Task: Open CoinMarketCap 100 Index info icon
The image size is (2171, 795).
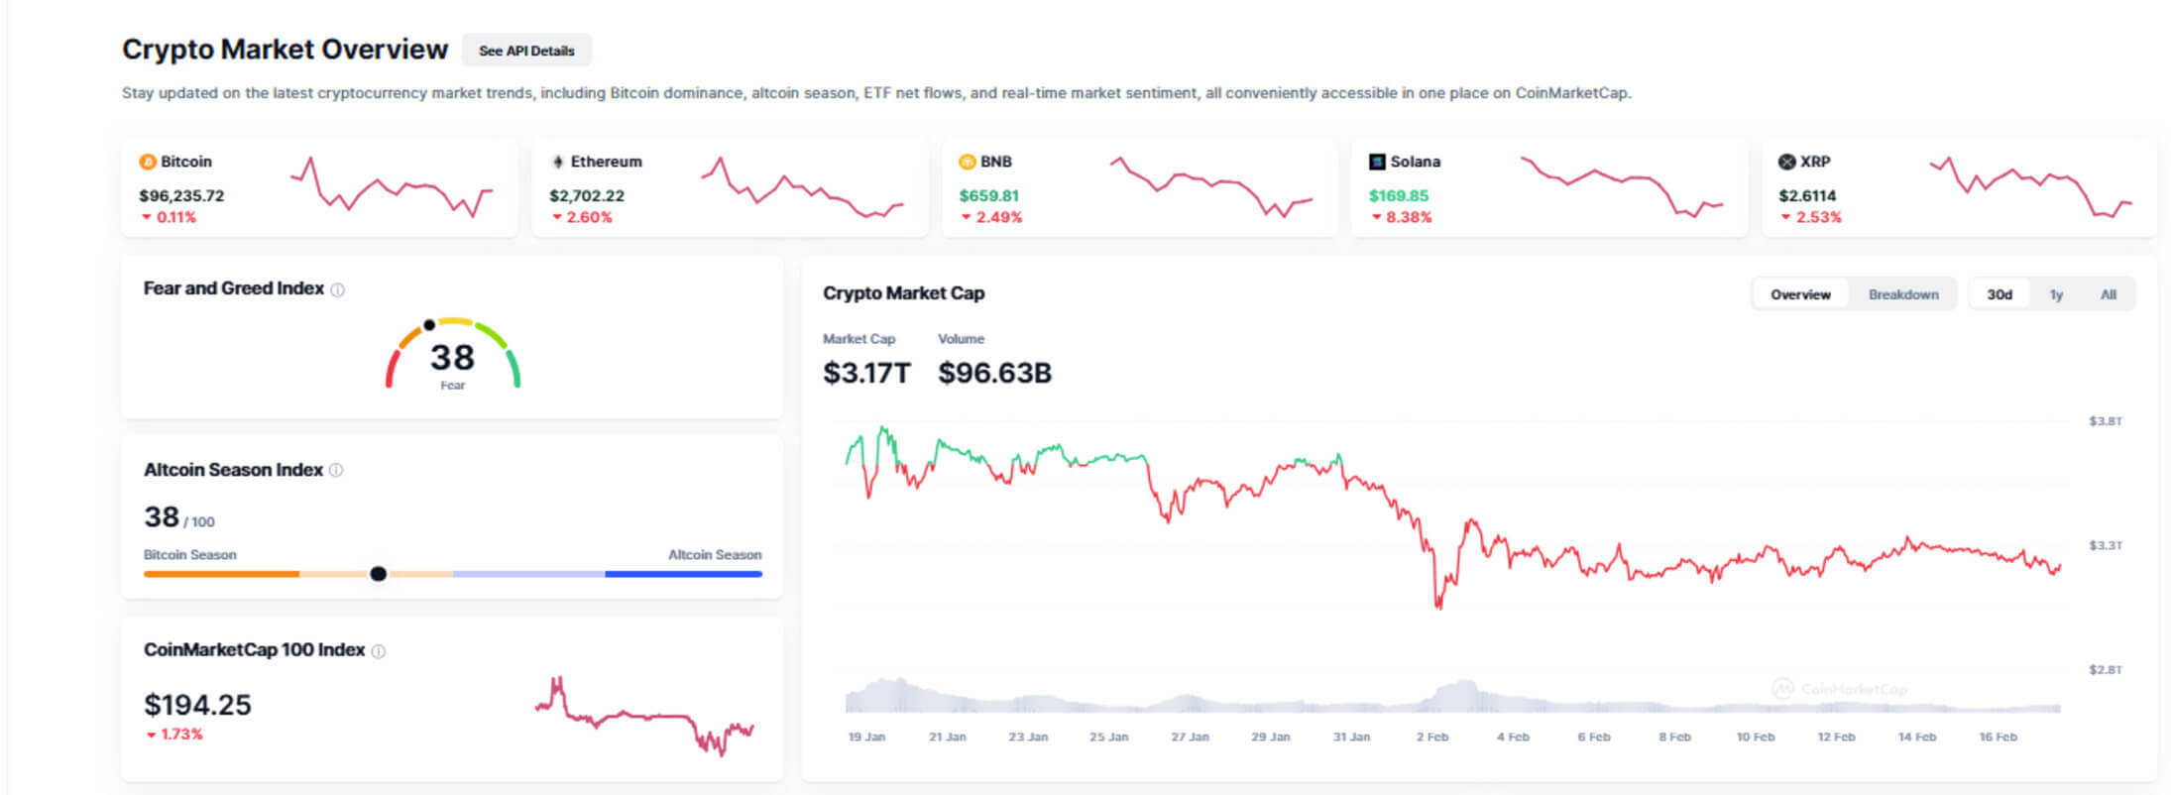Action: click(379, 651)
